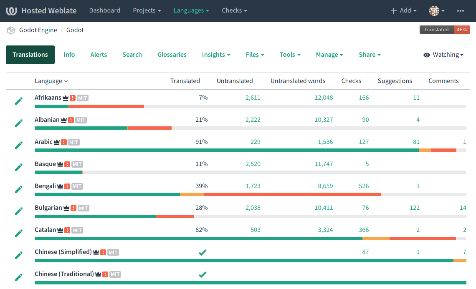Click the user avatar icon

(434, 11)
